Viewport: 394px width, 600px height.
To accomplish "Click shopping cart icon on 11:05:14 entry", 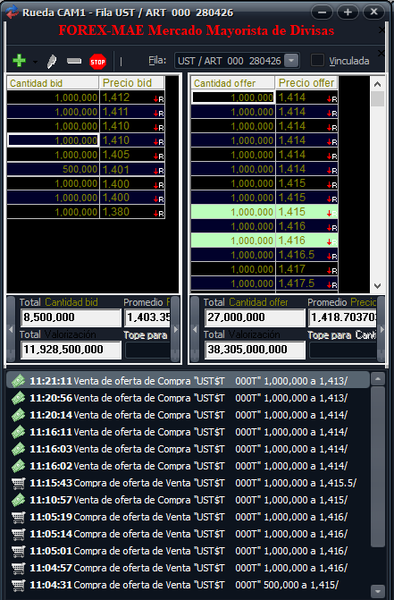I will tap(19, 534).
